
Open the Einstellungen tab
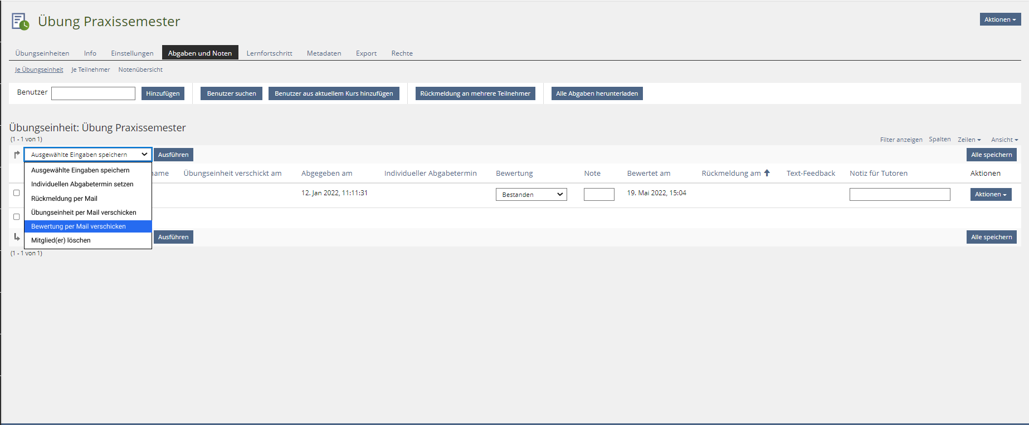point(132,53)
